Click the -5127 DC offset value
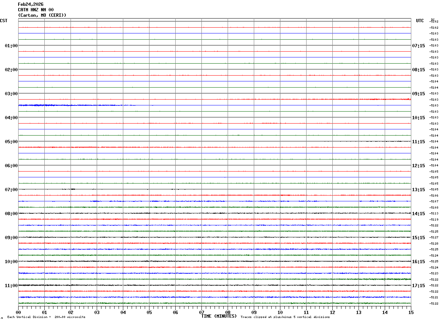The height and width of the screenshot is (322, 440). (434, 238)
